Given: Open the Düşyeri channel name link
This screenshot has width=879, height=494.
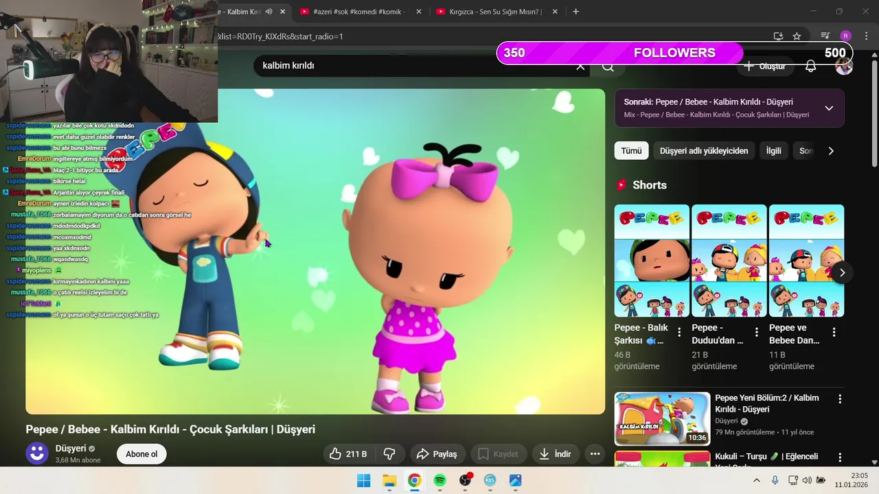Looking at the screenshot, I should click(71, 449).
